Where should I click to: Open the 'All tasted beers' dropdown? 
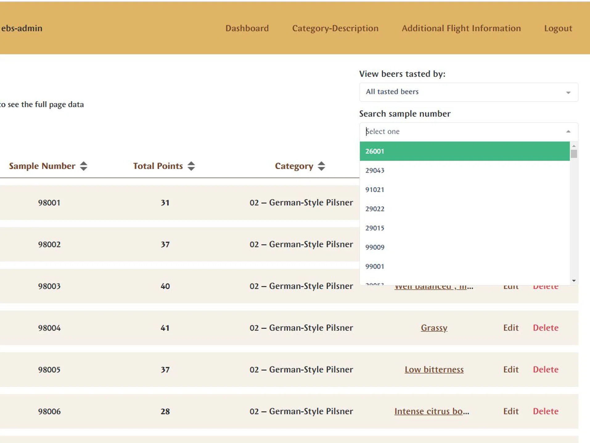click(x=469, y=92)
